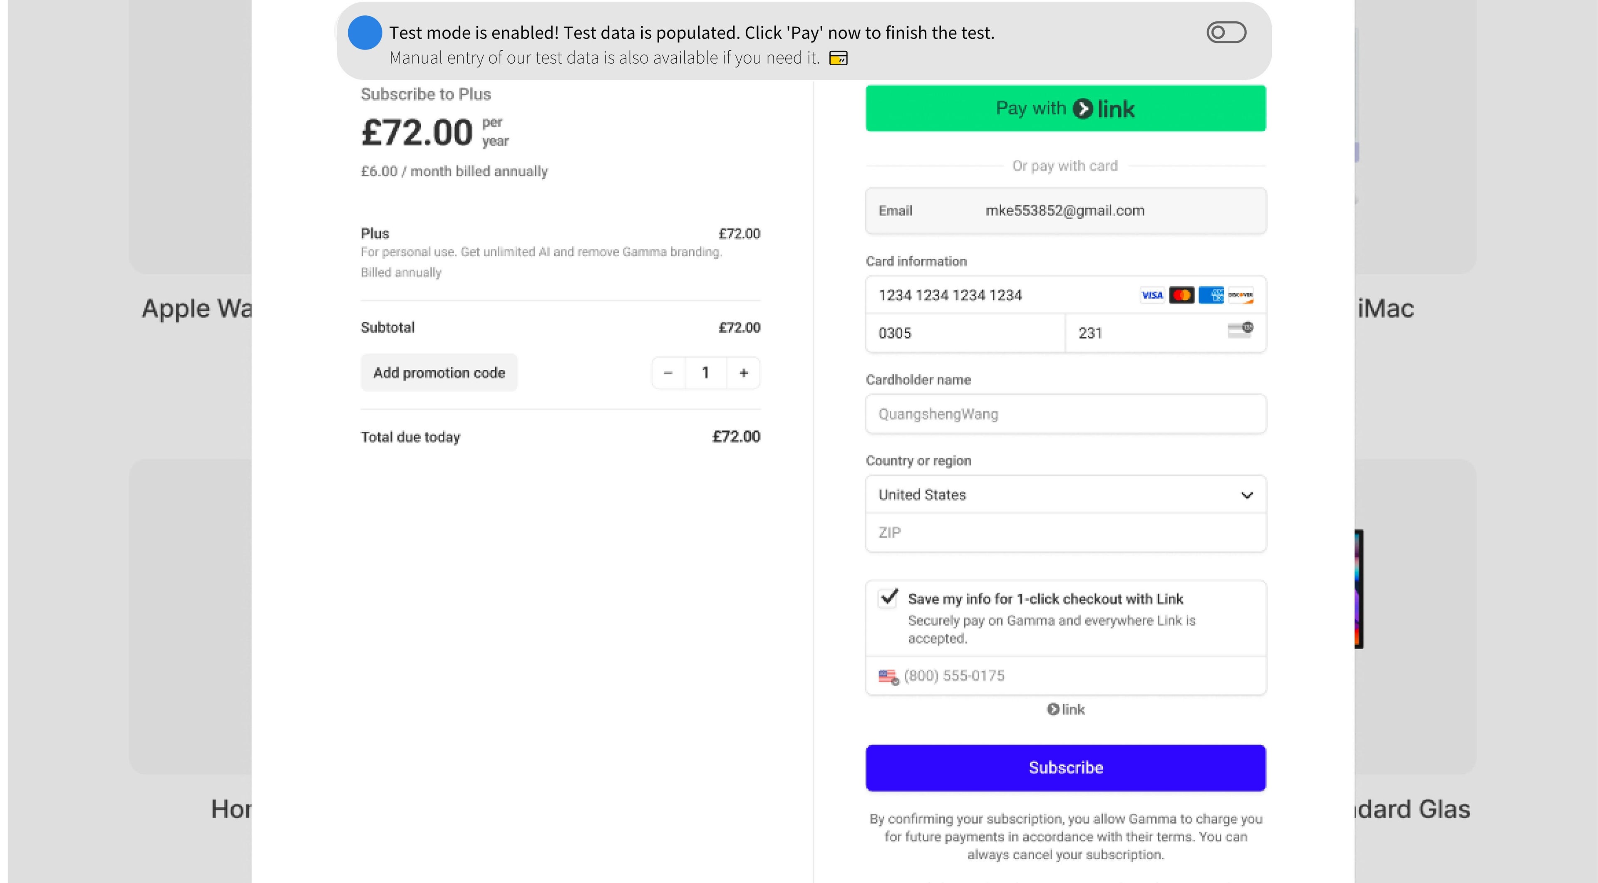Click the blue circle icon in test banner
Screen dimensions: 1598x883
pyautogui.click(x=364, y=33)
